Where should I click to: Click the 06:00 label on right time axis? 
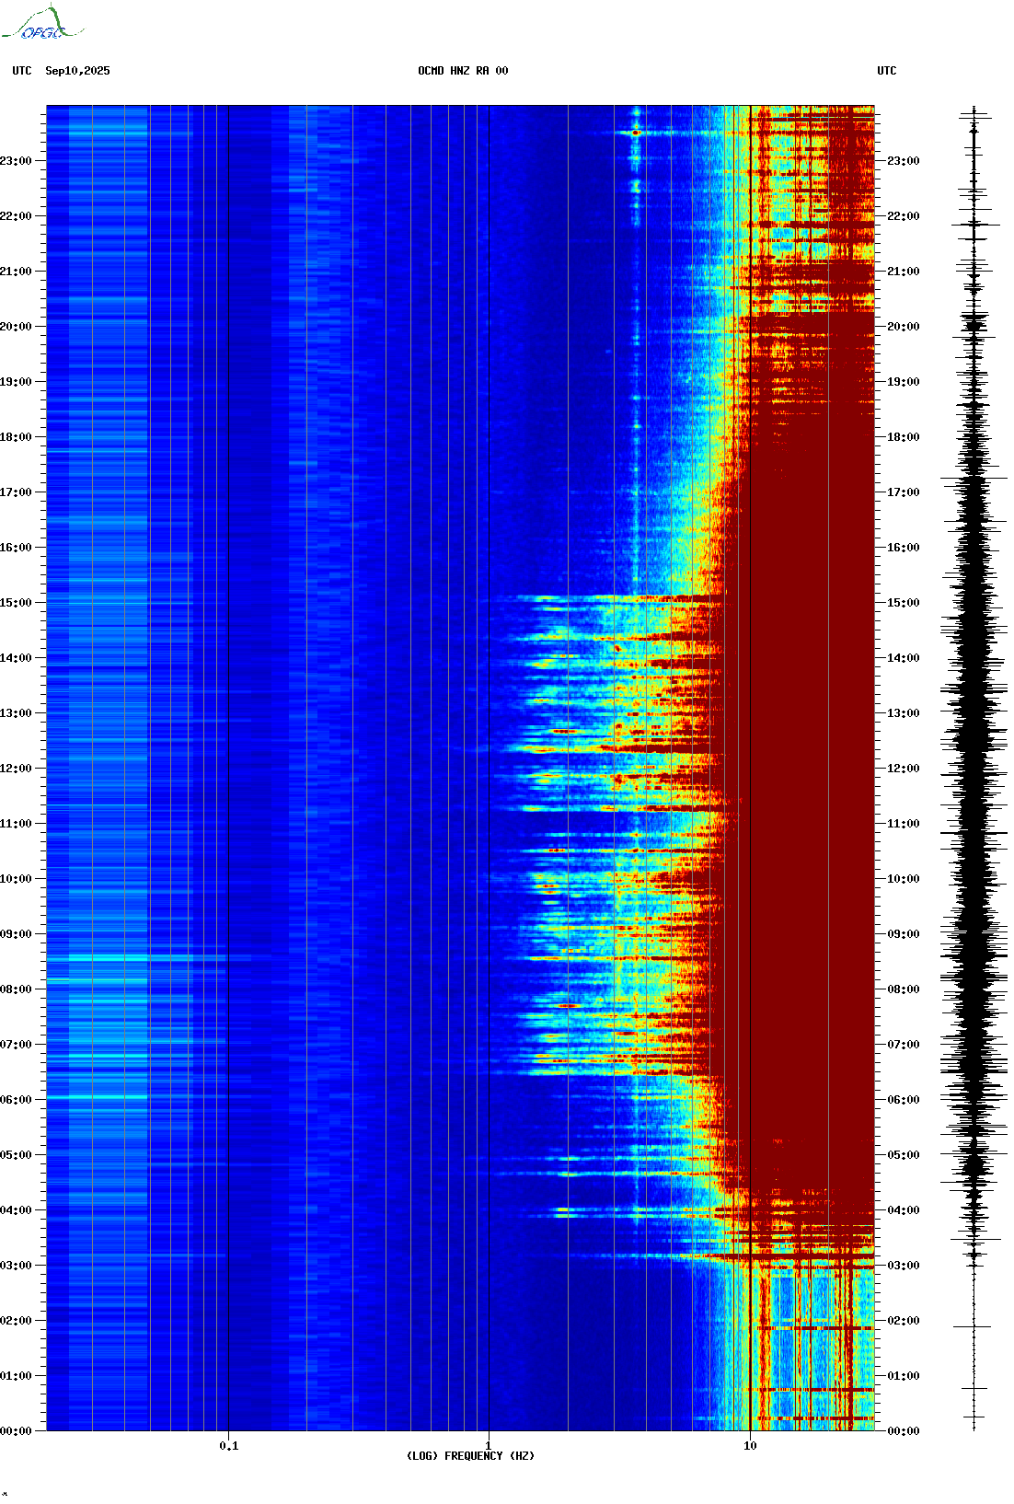click(x=904, y=1100)
